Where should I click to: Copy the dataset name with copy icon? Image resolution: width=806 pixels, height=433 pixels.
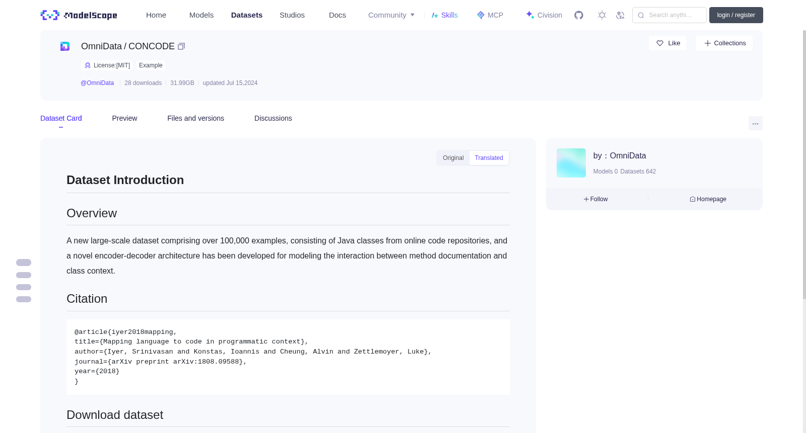pos(181,46)
